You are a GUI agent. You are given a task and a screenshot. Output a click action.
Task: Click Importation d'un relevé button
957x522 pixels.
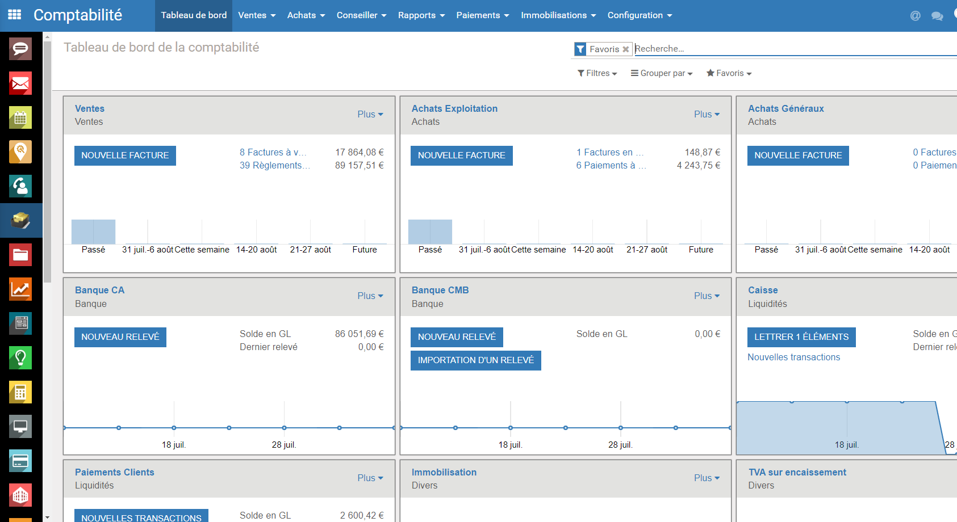(x=476, y=360)
